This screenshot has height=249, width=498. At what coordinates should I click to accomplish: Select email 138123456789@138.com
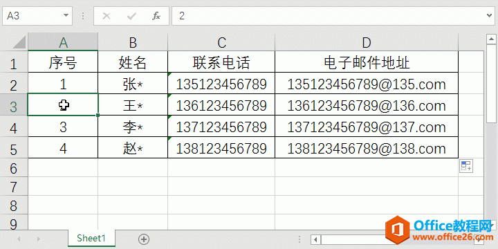[367, 148]
